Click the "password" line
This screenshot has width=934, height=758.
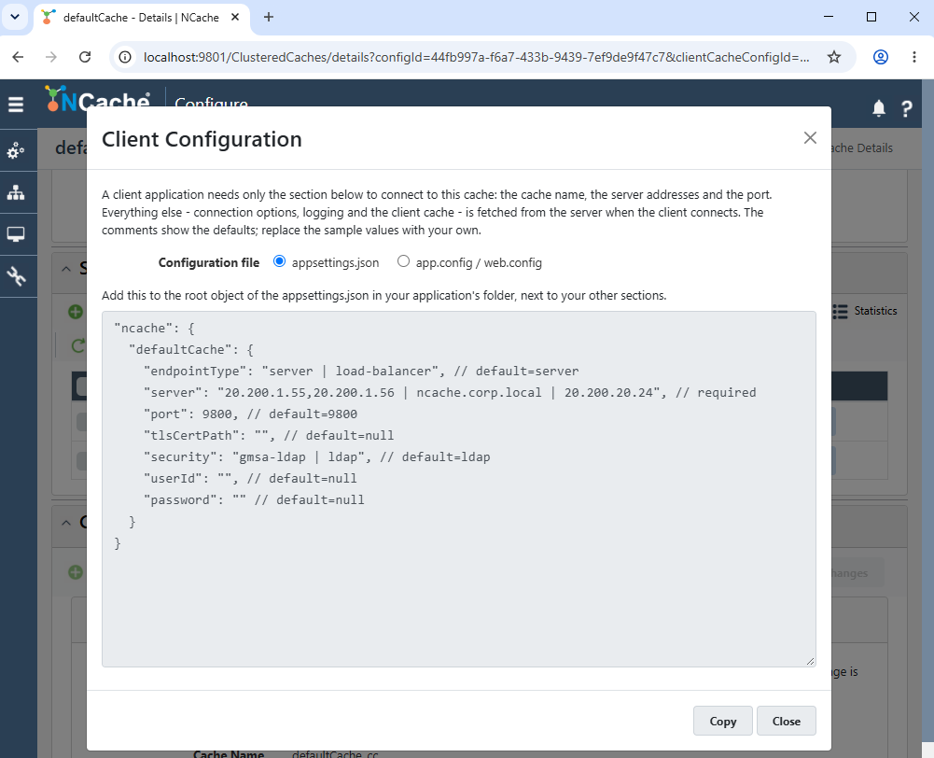[254, 500]
